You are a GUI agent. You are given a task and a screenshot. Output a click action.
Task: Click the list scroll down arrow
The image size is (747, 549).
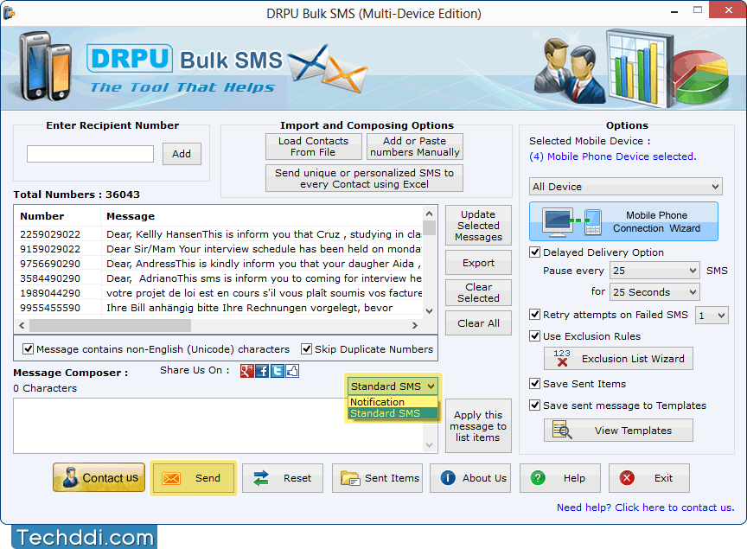[x=429, y=311]
